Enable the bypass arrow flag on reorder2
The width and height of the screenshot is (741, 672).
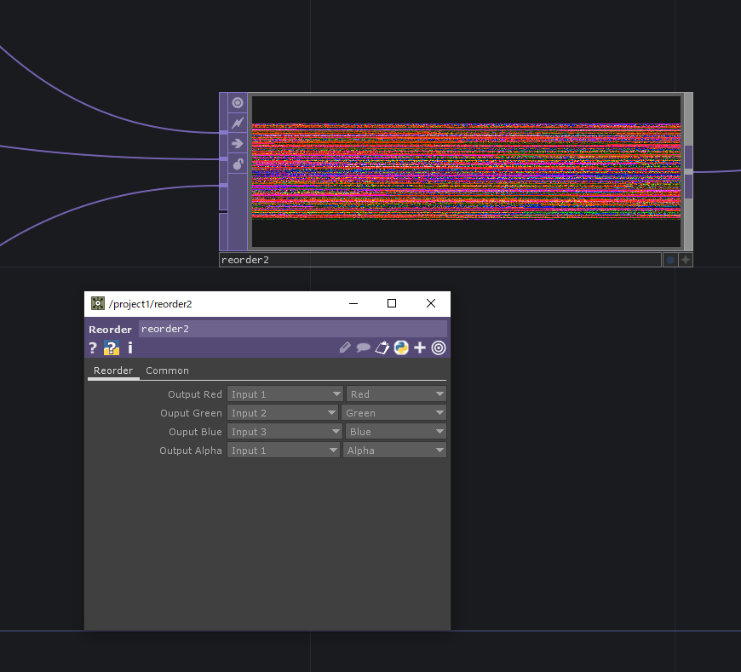click(x=238, y=143)
